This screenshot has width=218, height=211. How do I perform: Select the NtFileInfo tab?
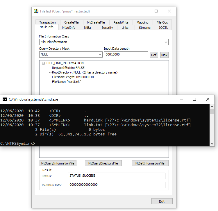coord(47,27)
